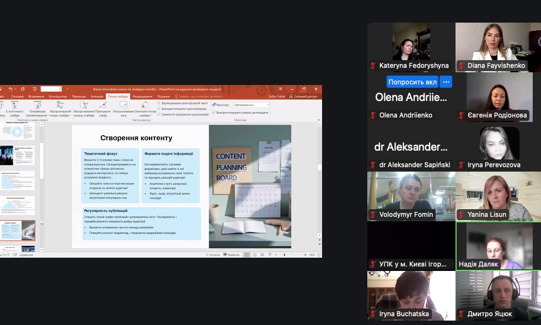Click Sofiia Daliak account name
541x325 pixels.
pos(277,97)
